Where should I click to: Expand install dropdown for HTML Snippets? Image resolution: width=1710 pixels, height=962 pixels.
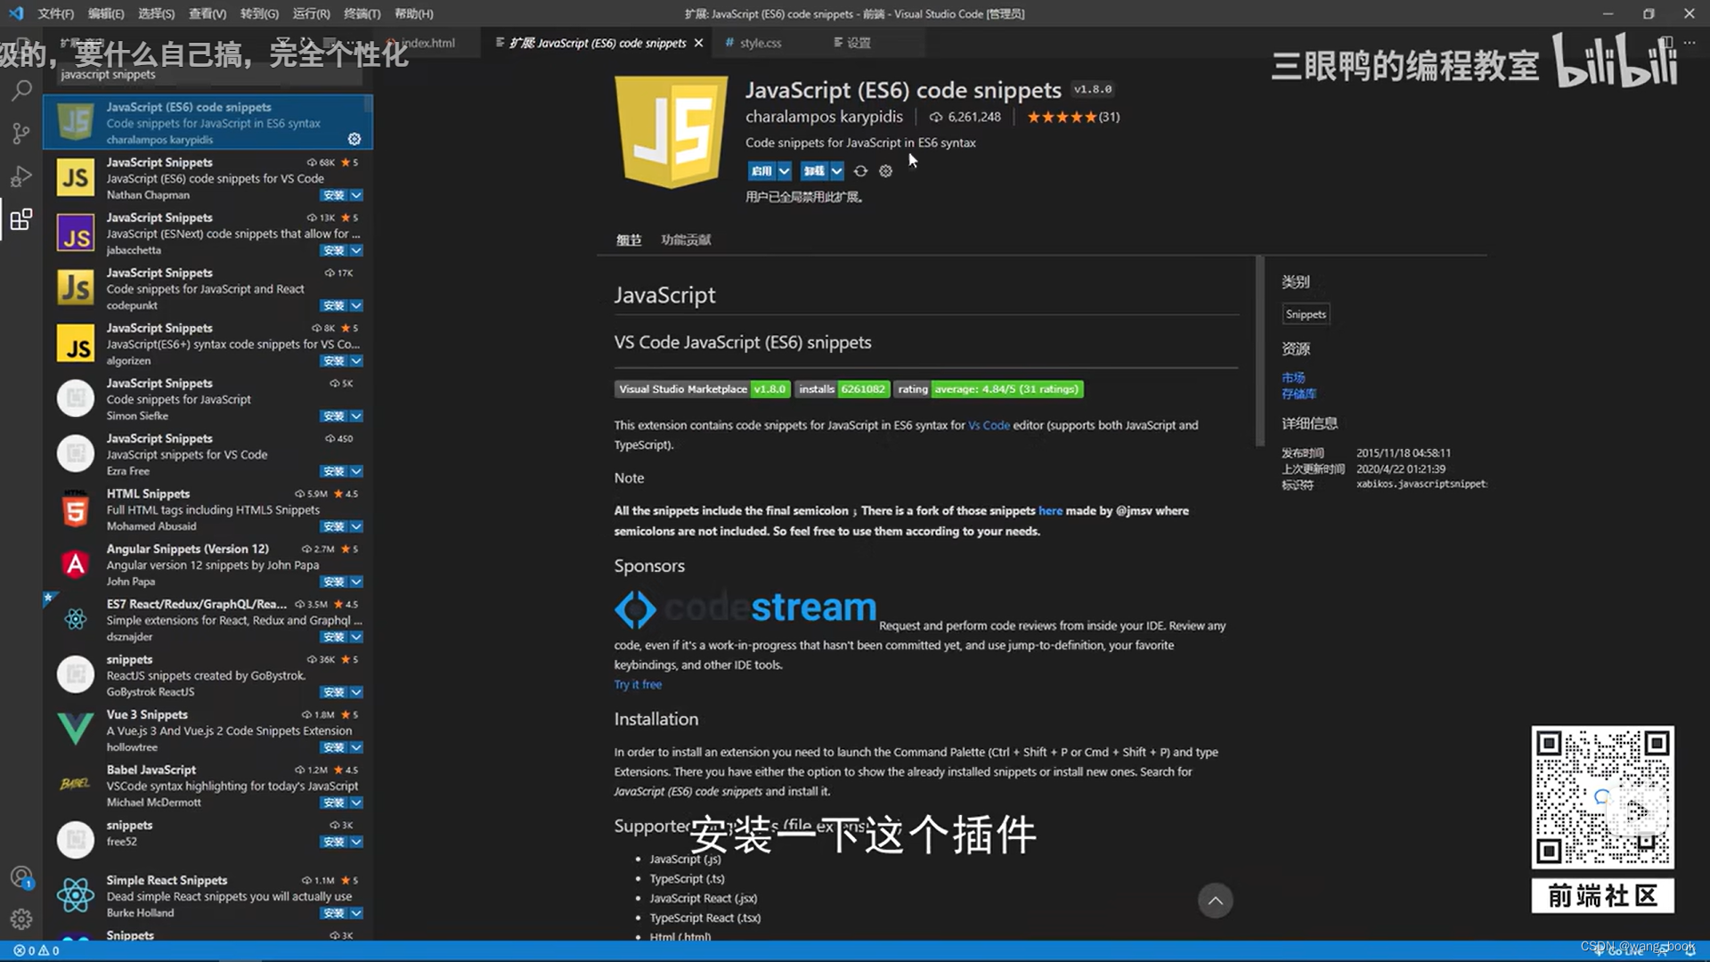click(x=356, y=526)
